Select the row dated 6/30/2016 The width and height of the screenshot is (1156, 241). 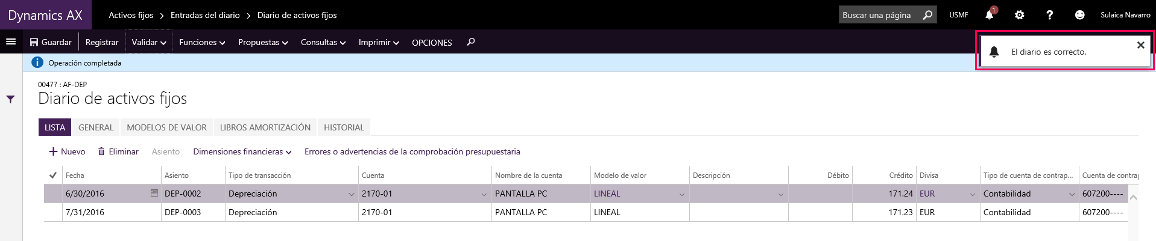coord(591,194)
